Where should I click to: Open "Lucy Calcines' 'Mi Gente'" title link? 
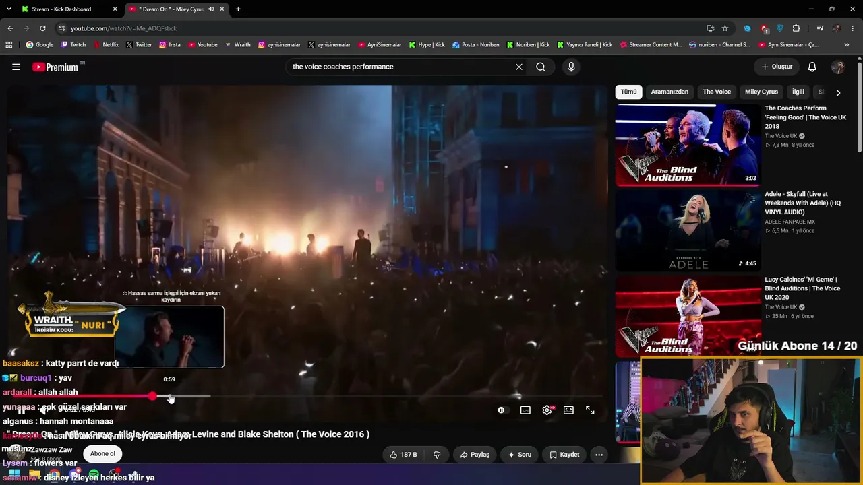802,288
